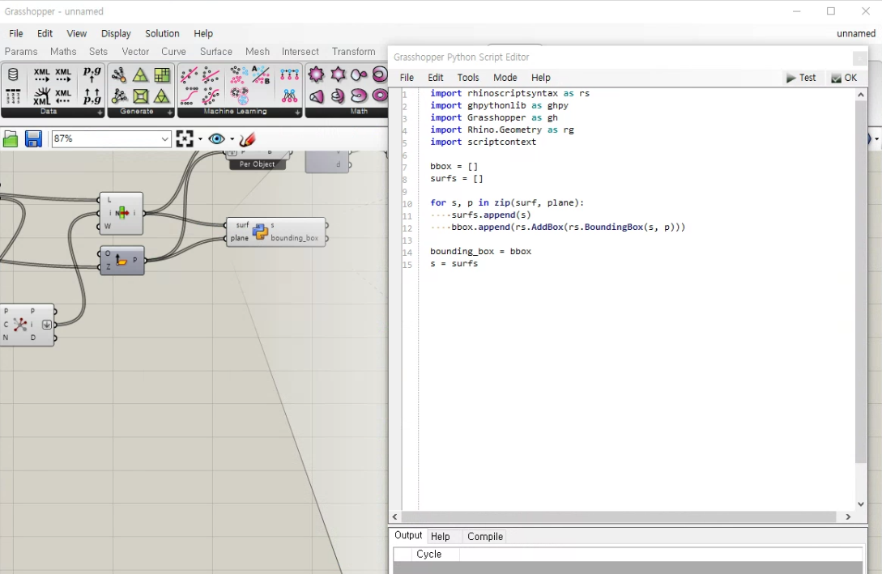Viewport: 882px width, 574px height.
Task: Switch to the Output tab in script editor
Action: pyautogui.click(x=408, y=536)
